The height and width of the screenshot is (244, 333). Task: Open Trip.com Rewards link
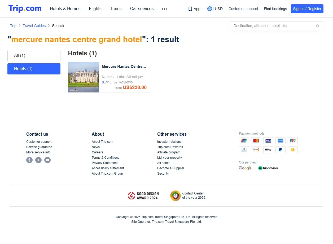[x=170, y=147]
